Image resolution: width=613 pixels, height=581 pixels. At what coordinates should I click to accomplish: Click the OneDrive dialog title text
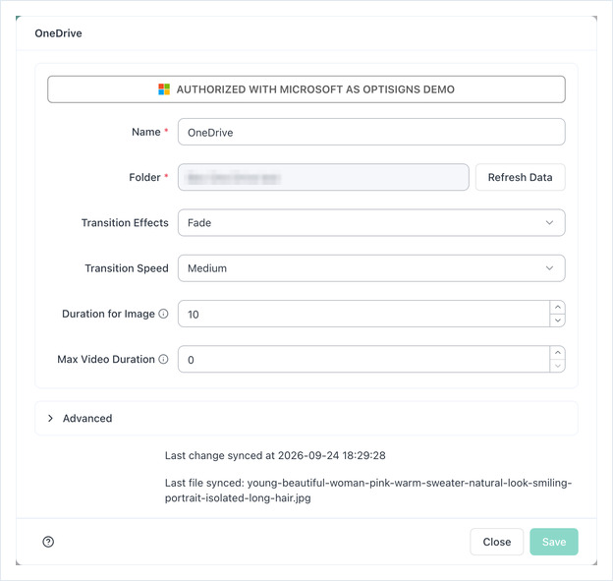click(59, 33)
